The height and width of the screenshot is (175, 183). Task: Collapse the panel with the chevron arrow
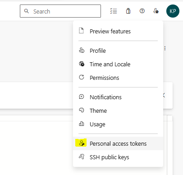pos(164,95)
